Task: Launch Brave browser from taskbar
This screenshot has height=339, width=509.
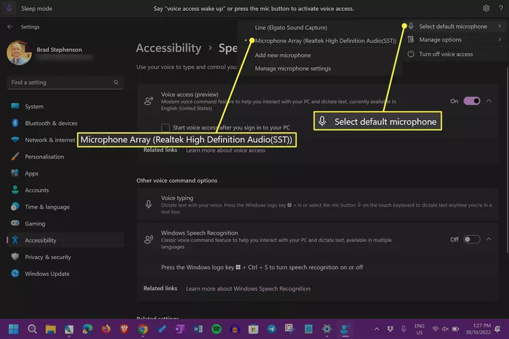Action: (x=124, y=330)
